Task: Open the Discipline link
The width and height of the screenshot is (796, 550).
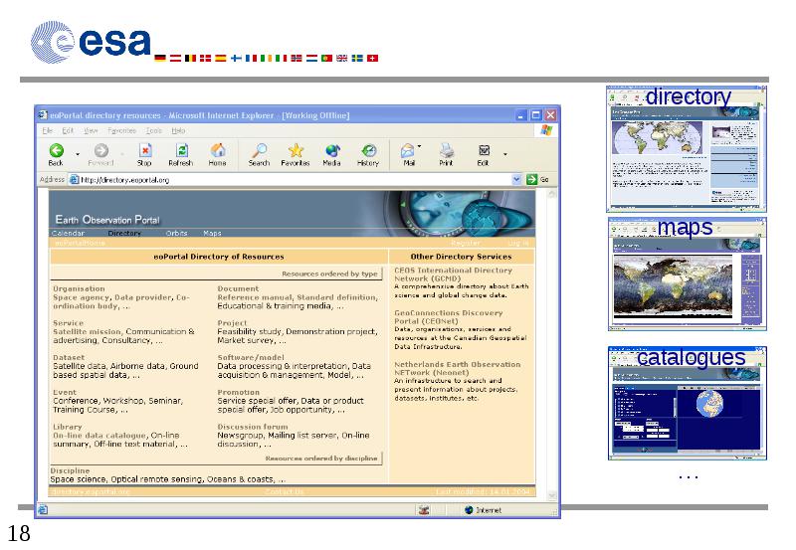Action: (x=70, y=470)
